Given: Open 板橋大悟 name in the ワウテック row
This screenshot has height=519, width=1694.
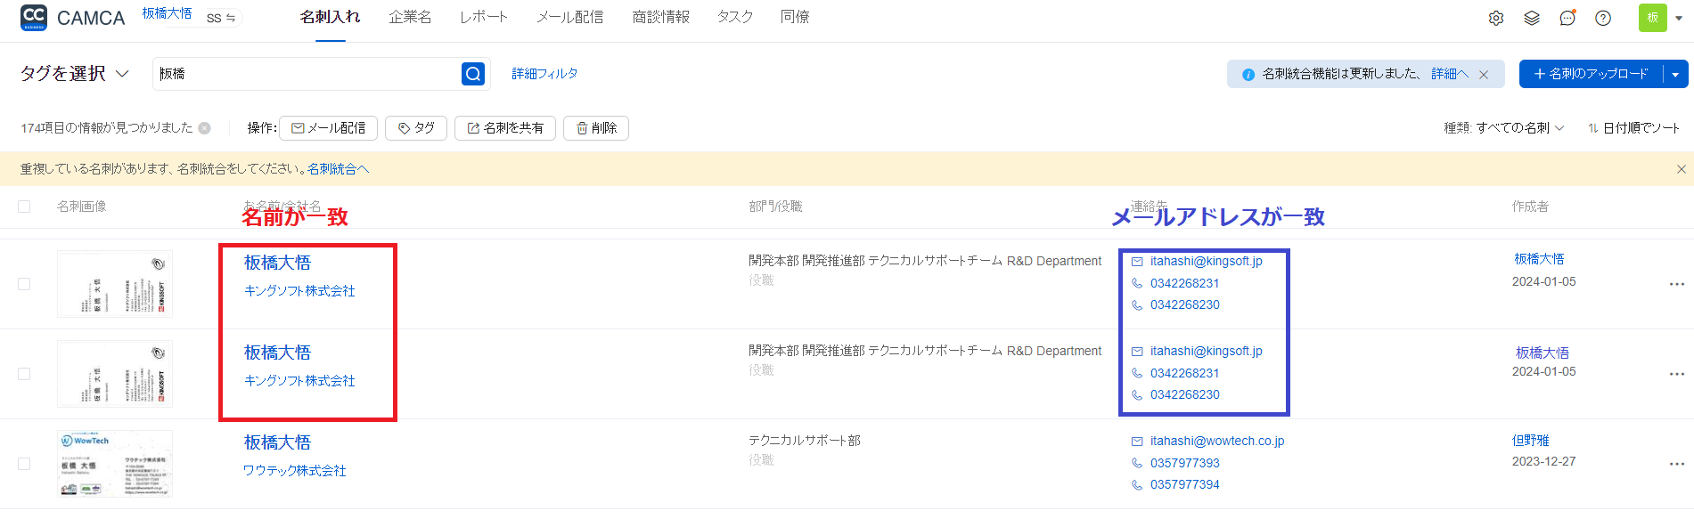Looking at the screenshot, I should point(278,442).
